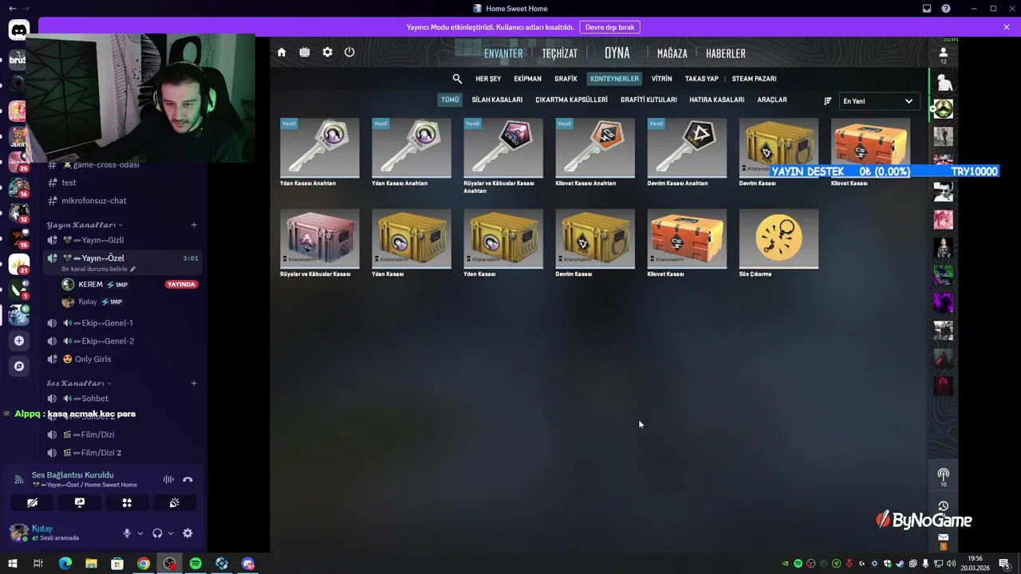1021x574 pixels.
Task: Open the OYNA play tab
Action: pos(617,53)
